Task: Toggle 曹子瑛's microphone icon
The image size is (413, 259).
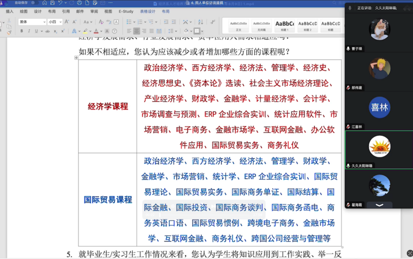Action: coord(348,48)
